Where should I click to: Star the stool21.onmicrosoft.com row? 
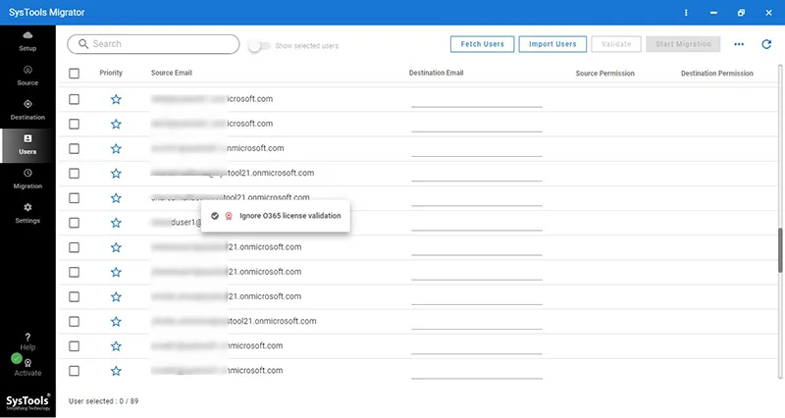(116, 322)
